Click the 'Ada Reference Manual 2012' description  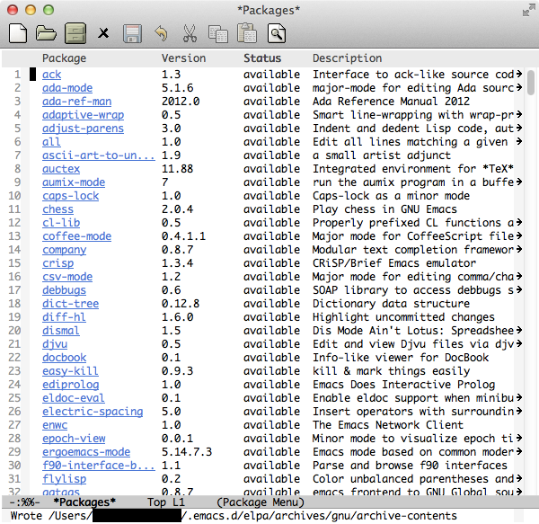tap(391, 101)
